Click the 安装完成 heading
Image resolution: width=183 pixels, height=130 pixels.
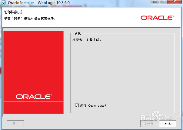click(13, 12)
